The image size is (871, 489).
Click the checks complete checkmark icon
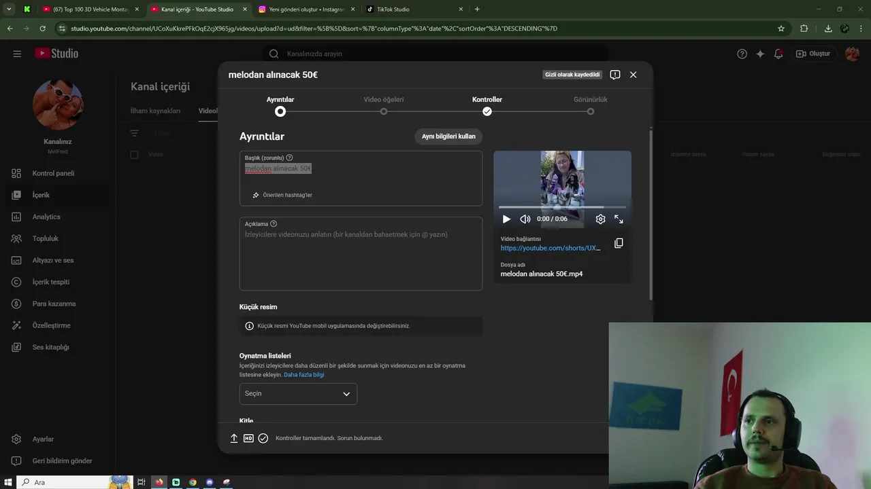click(x=263, y=438)
